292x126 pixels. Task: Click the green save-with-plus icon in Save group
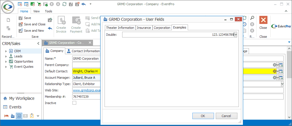[50, 20]
